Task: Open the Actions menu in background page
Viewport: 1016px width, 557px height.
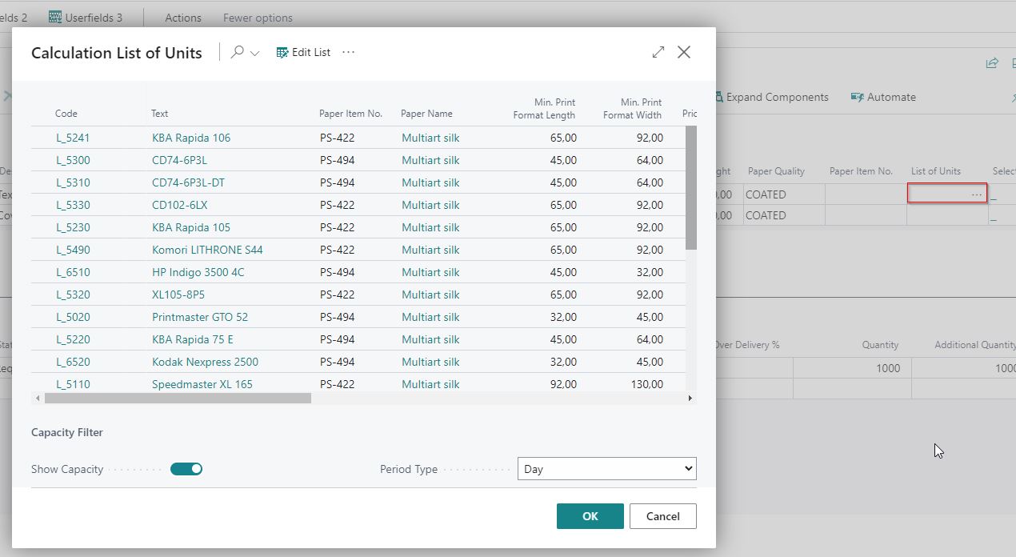Action: (183, 18)
